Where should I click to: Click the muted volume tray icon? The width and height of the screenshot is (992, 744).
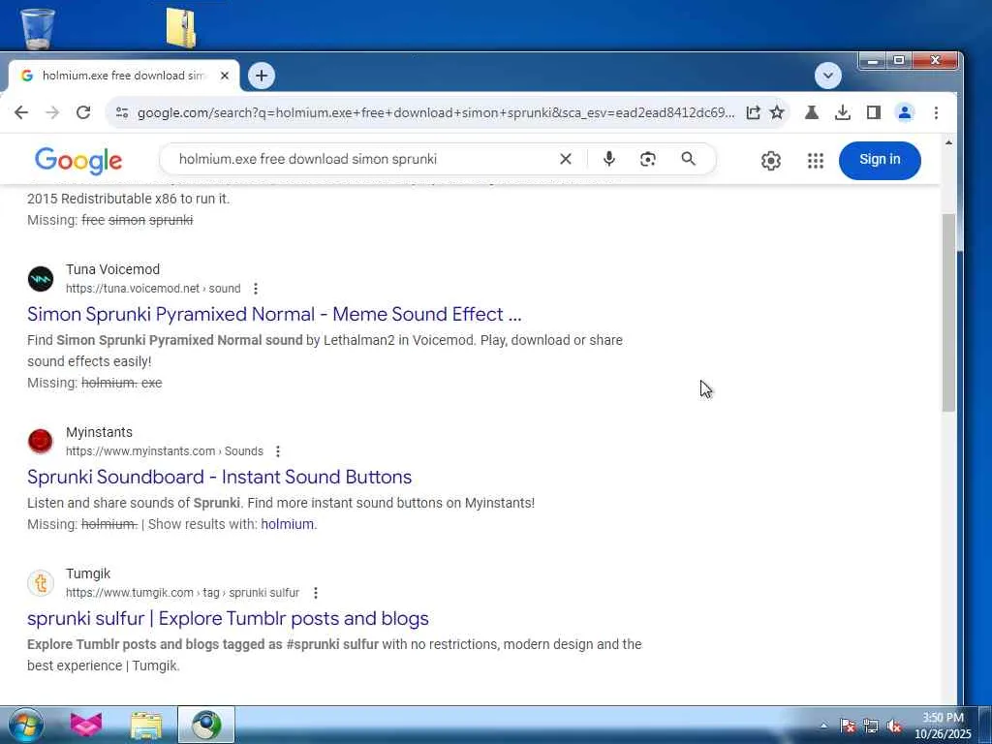894,726
